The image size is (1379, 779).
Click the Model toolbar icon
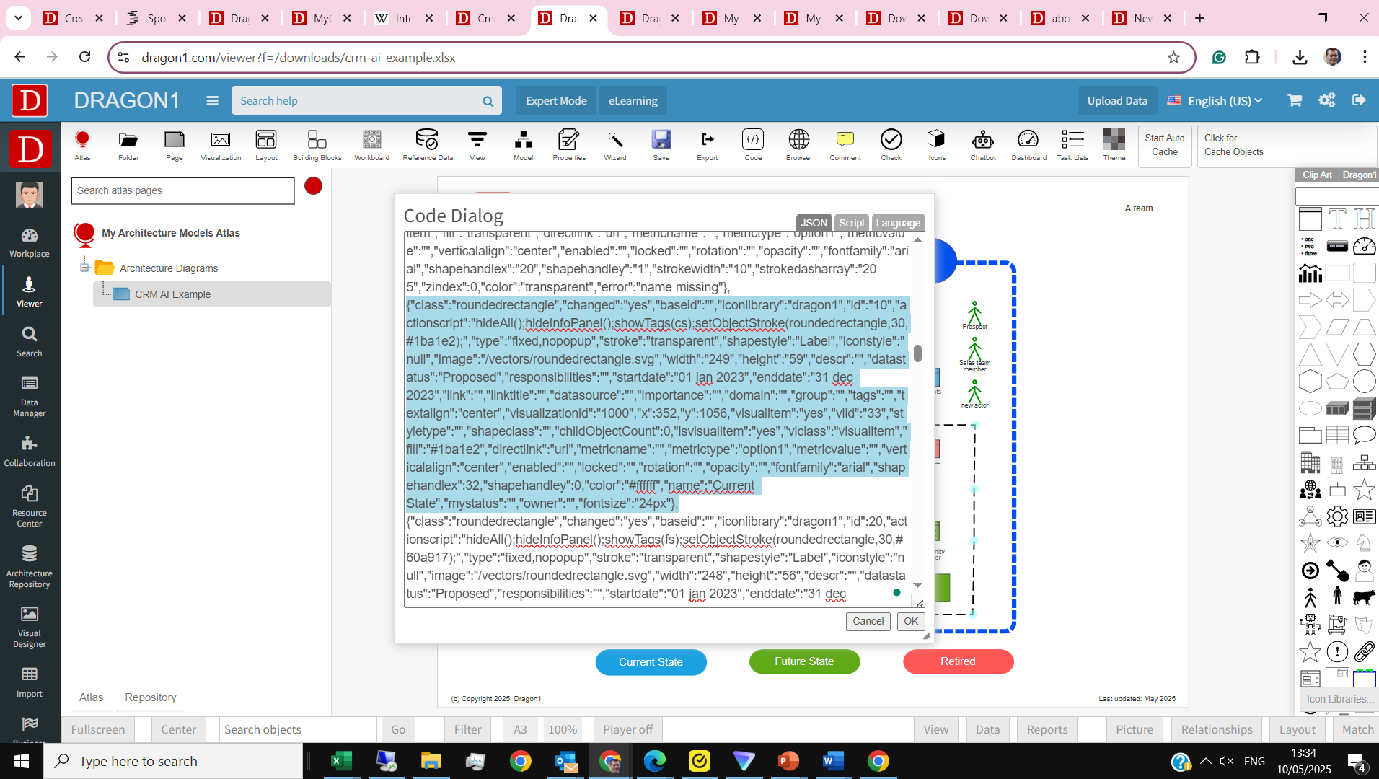pyautogui.click(x=524, y=145)
